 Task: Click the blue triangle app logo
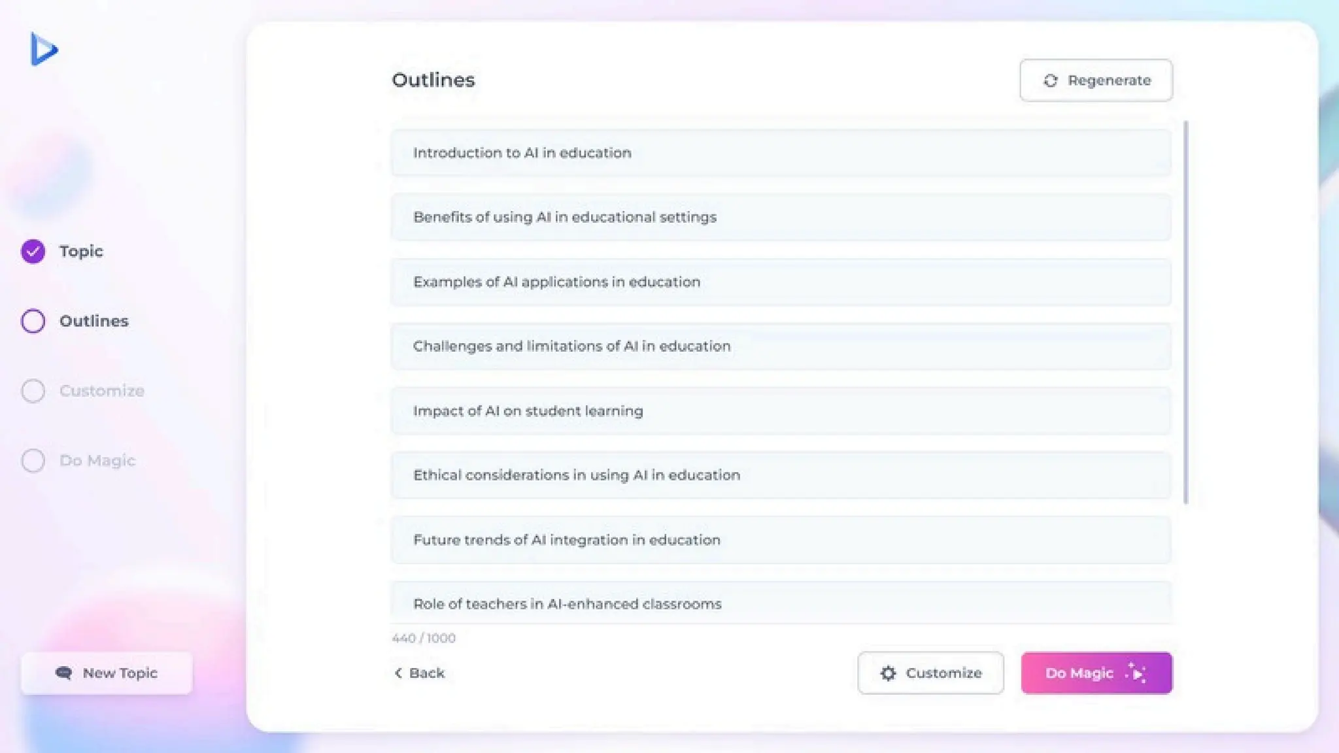43,49
